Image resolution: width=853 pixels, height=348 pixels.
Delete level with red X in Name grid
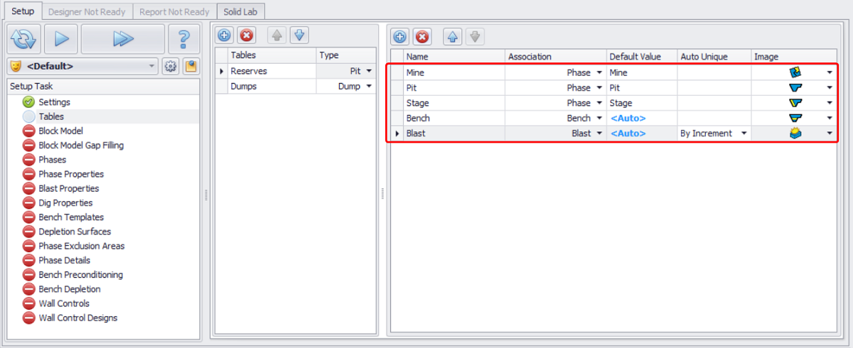[x=422, y=36]
